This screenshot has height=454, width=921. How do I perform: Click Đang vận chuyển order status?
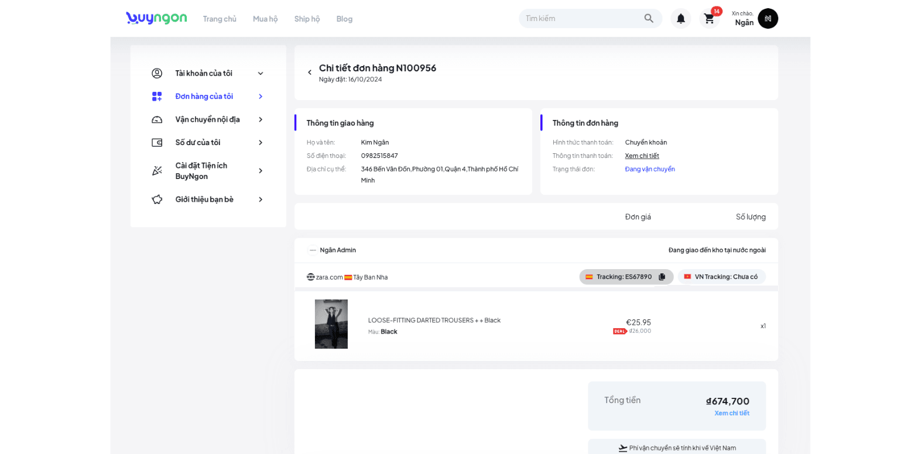pyautogui.click(x=650, y=169)
